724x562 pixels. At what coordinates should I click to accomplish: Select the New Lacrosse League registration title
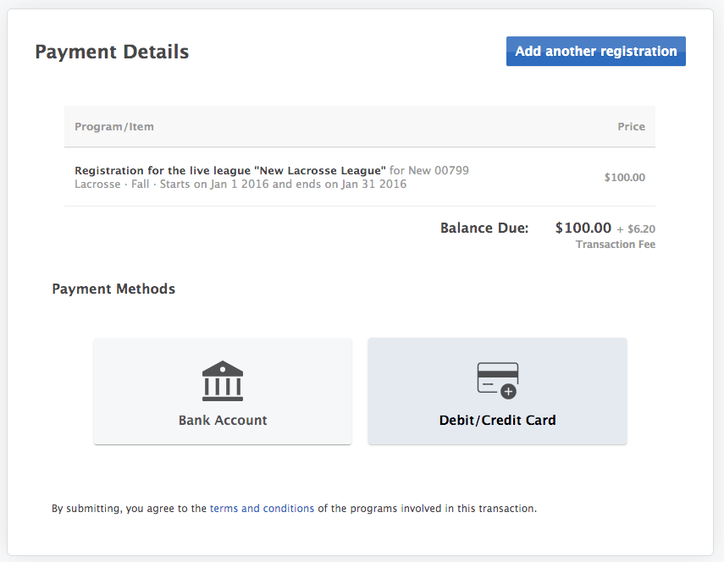(x=230, y=170)
